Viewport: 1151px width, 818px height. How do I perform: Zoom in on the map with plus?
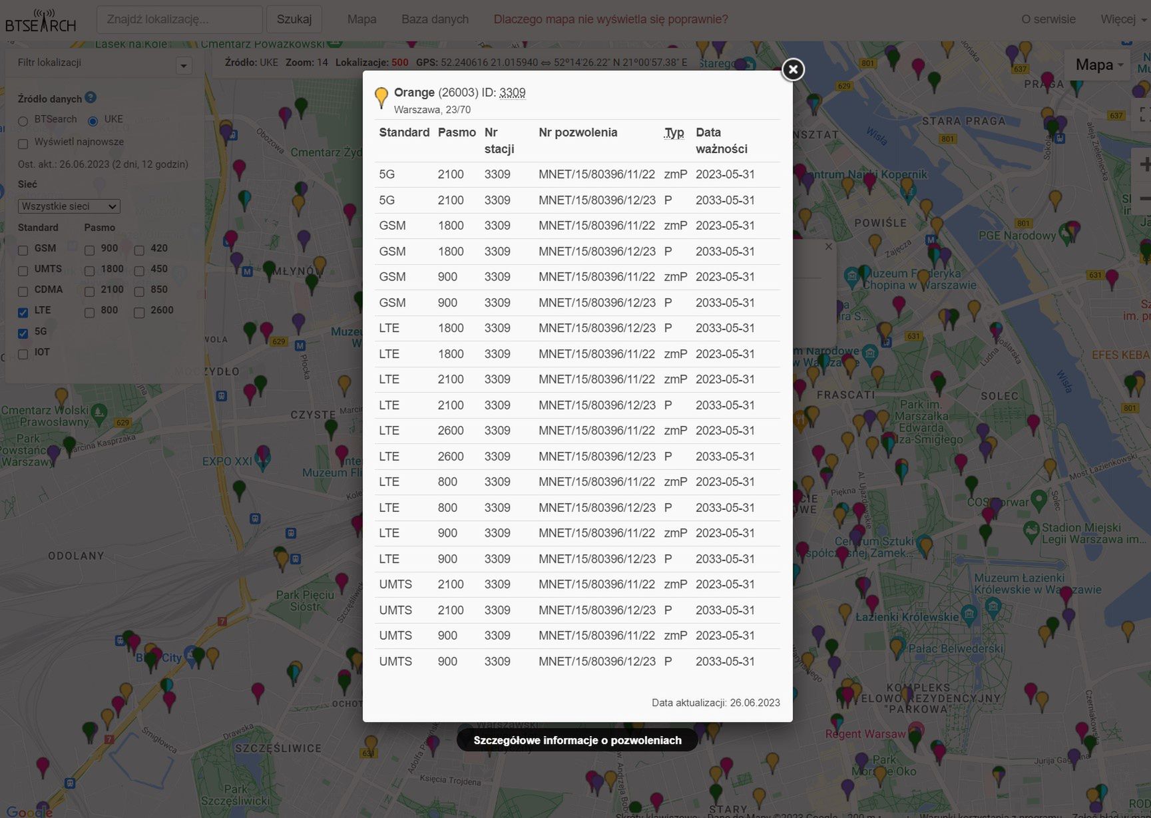point(1144,164)
